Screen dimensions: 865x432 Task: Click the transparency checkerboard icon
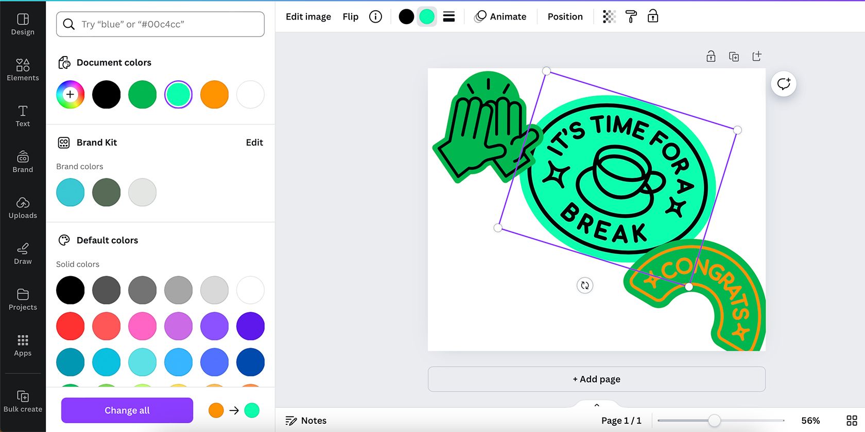pos(609,16)
